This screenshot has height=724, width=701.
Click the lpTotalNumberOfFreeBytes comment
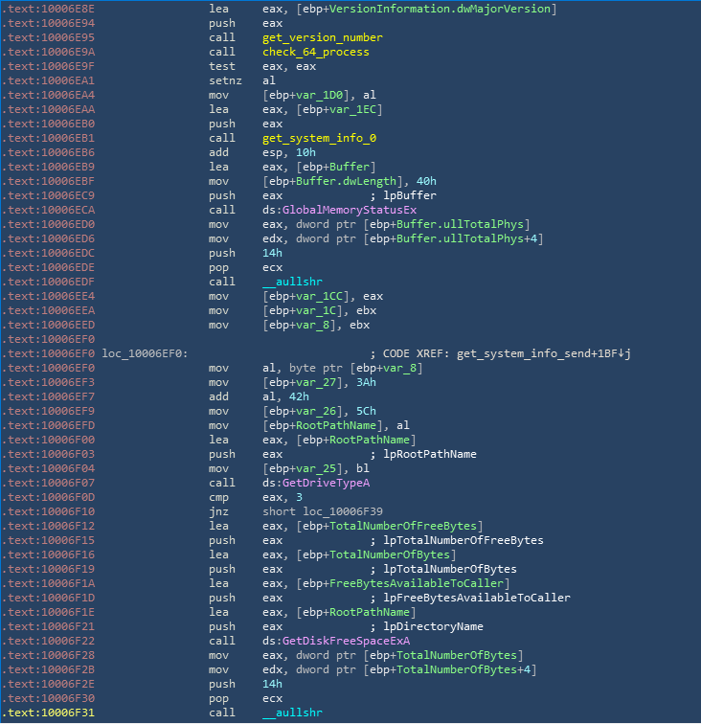point(464,540)
